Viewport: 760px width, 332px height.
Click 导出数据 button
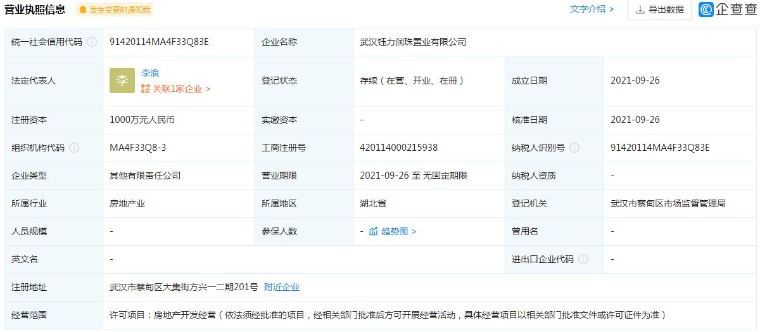coord(659,10)
